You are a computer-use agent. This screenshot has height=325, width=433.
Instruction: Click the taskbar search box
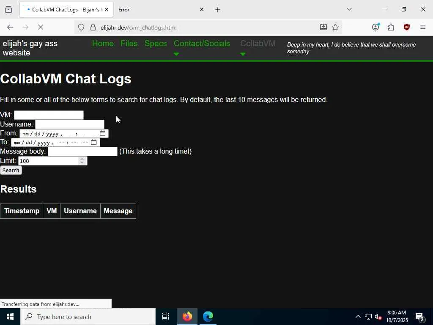click(x=88, y=317)
